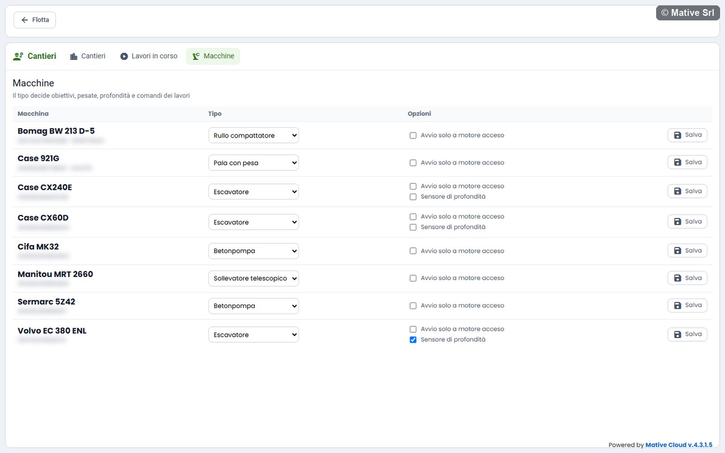
Task: Click the save disk icon for Sermarc 5Z42
Action: 677,305
